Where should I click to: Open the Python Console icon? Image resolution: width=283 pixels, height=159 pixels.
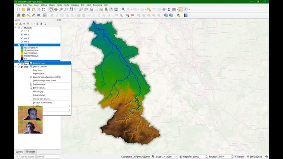coord(178,15)
